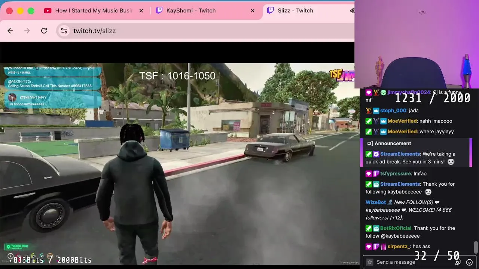This screenshot has width=479, height=269.
Task: Go back with the browser back arrow
Action: 10,31
